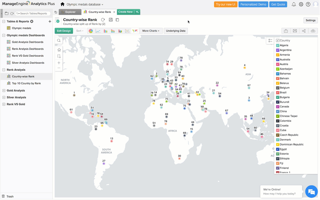Expand the Silver Analysis folder
The height and width of the screenshot is (200, 320).
[4, 97]
